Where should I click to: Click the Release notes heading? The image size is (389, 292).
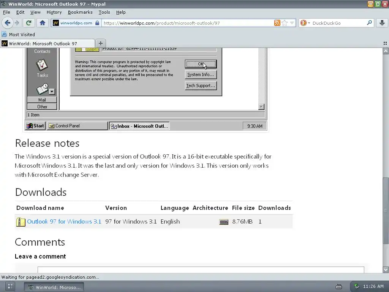point(47,143)
